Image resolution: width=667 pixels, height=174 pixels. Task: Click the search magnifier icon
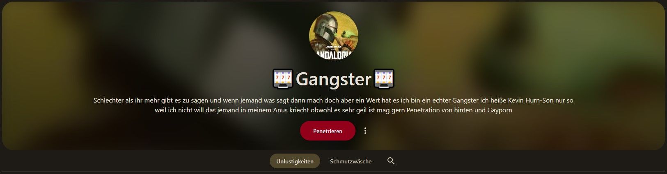click(x=391, y=161)
